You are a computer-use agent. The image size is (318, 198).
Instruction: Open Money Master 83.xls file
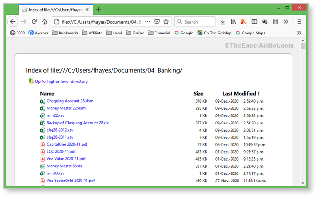(64, 166)
